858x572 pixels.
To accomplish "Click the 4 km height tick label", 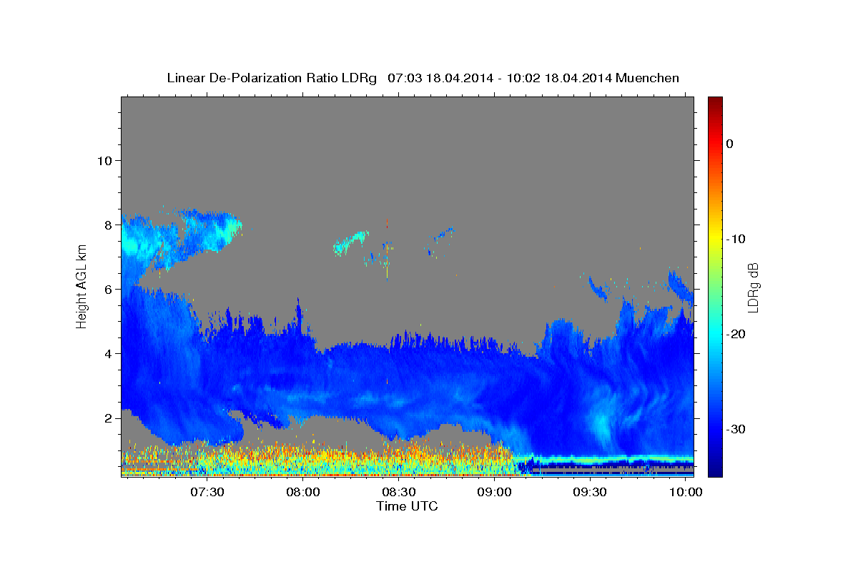I will click(109, 353).
